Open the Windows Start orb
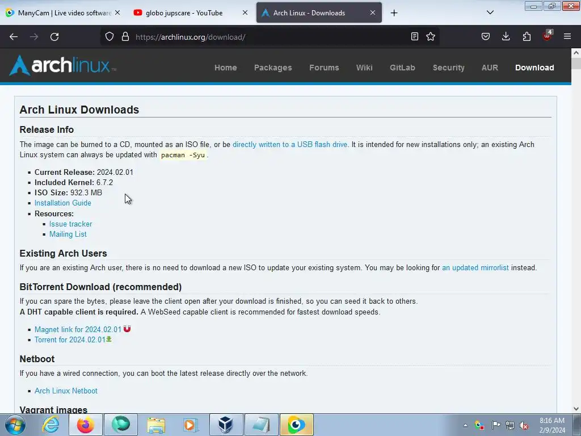581x436 pixels. coord(15,425)
